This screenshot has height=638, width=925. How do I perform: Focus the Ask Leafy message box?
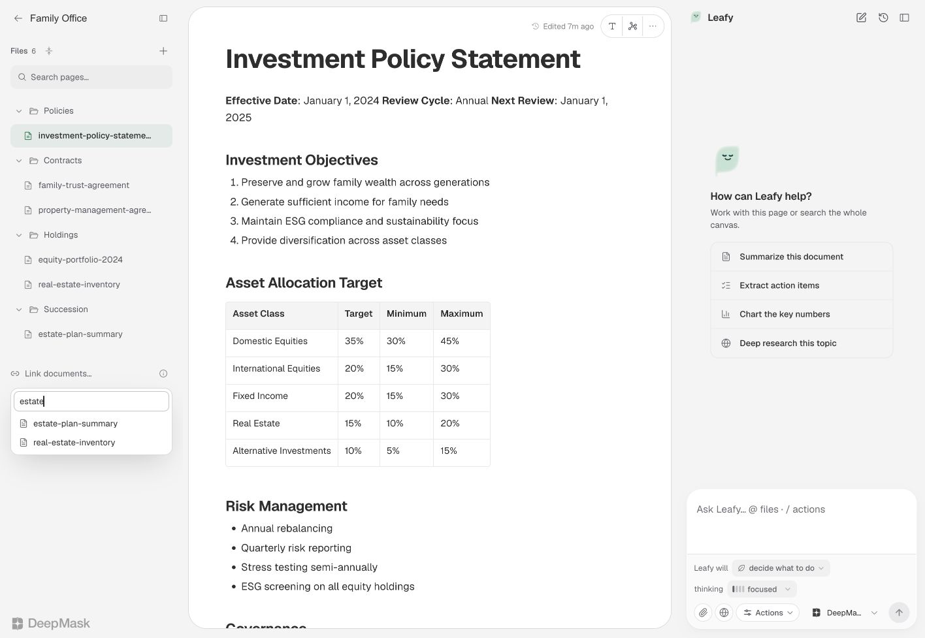coord(802,521)
